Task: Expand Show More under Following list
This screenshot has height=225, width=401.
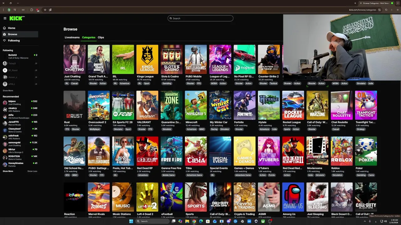Action: [x=8, y=91]
